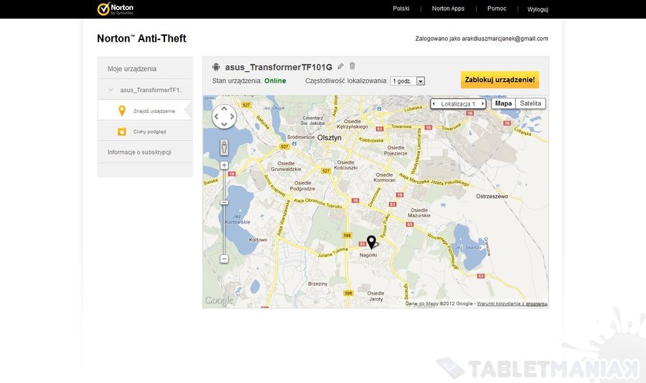Click the Olsztyn city label on map
Screen dimensions: 646x383
point(329,138)
